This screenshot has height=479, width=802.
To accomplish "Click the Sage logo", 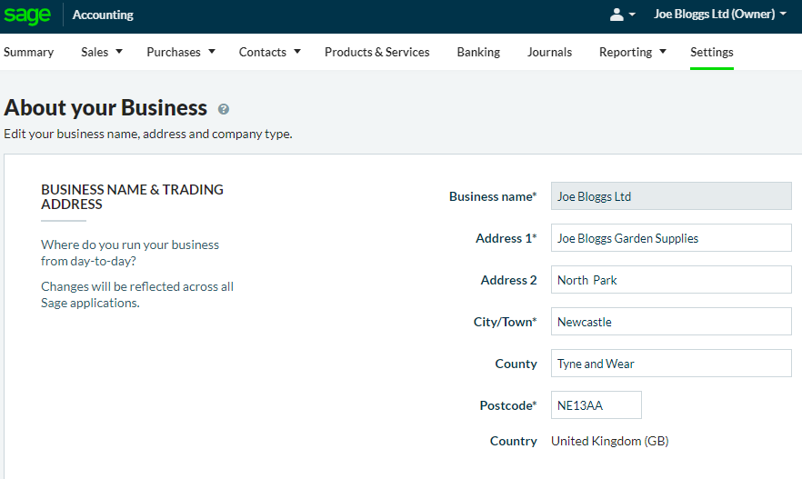I will [27, 15].
